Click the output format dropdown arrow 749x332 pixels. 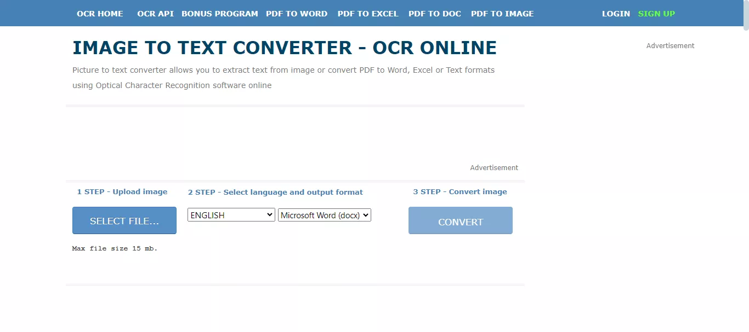(x=365, y=214)
